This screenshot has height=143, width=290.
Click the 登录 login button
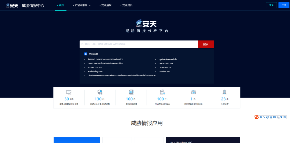271,5
